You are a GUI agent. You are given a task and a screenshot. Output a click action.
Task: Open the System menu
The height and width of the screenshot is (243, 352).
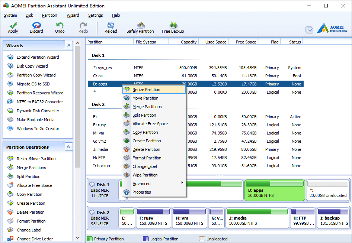point(10,15)
